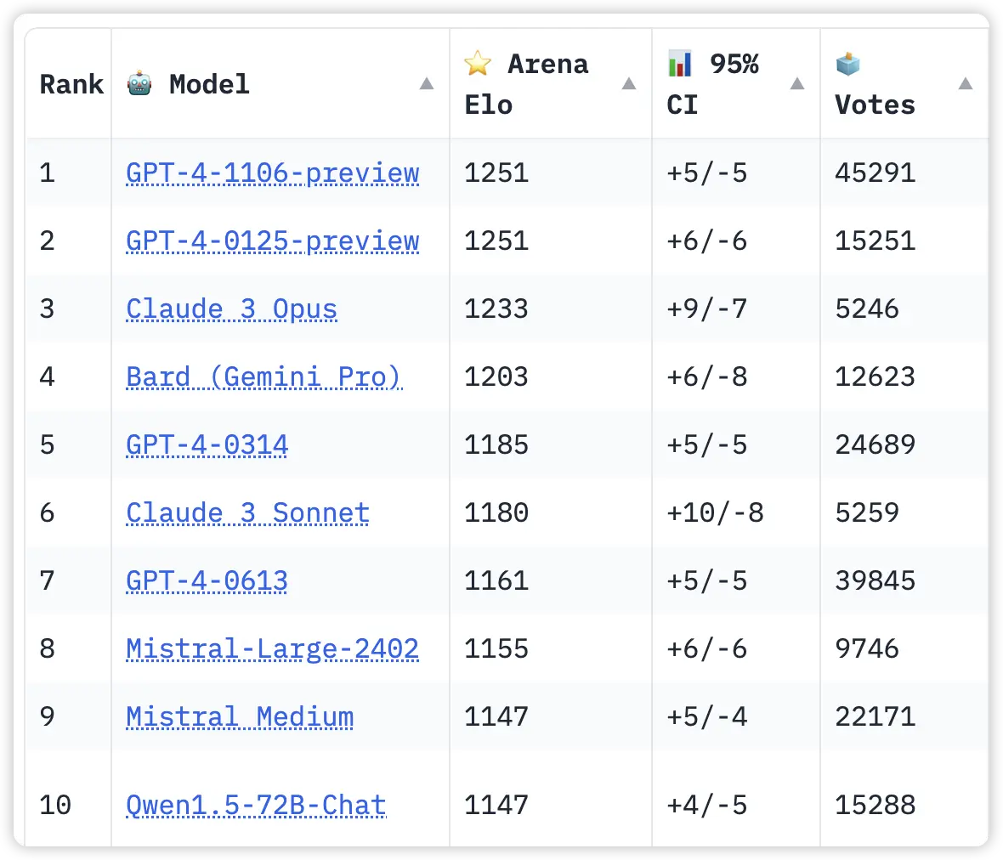This screenshot has height=860, width=1003.
Task: Sort by Votes using its arrow
Action: tap(966, 83)
